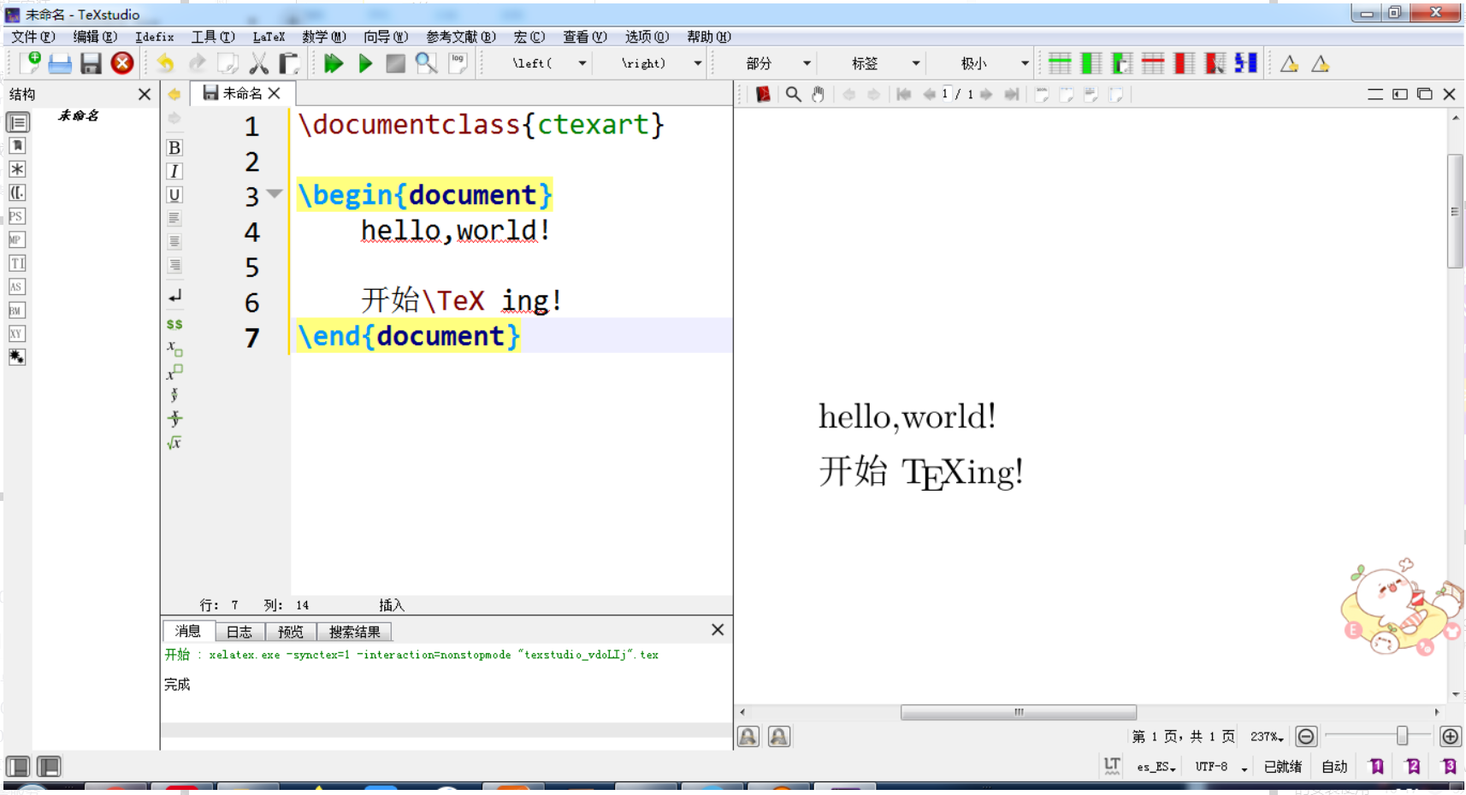Close the 未命名 editor tab
This screenshot has height=795, width=1466.
[275, 93]
